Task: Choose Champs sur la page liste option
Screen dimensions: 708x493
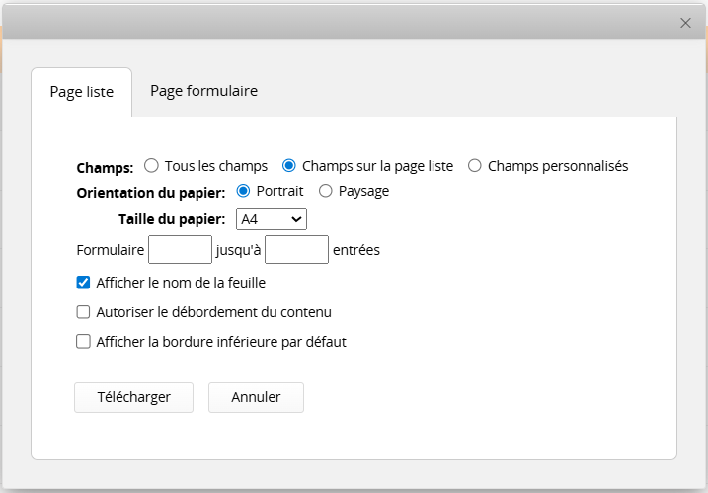Action: click(x=289, y=166)
